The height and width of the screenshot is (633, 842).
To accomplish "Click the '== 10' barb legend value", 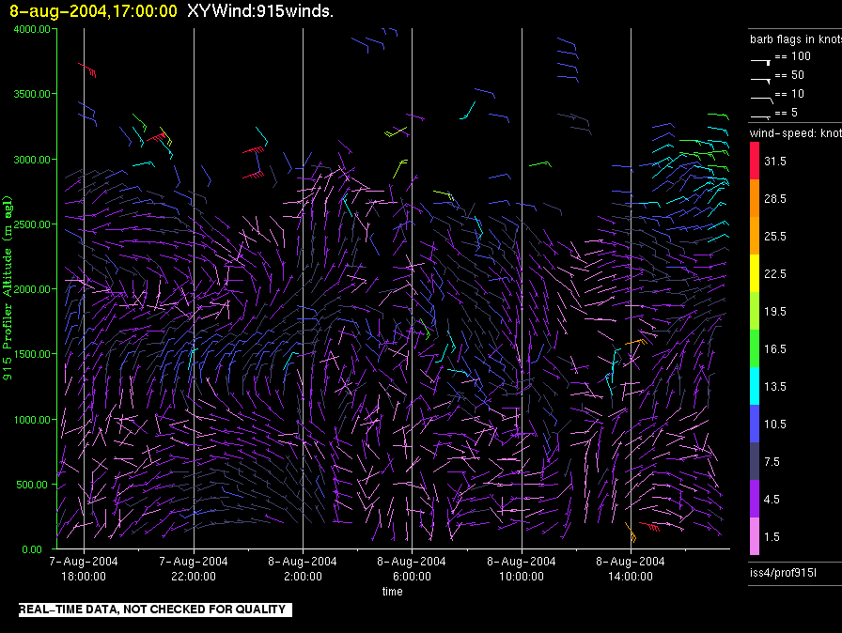I will click(789, 94).
